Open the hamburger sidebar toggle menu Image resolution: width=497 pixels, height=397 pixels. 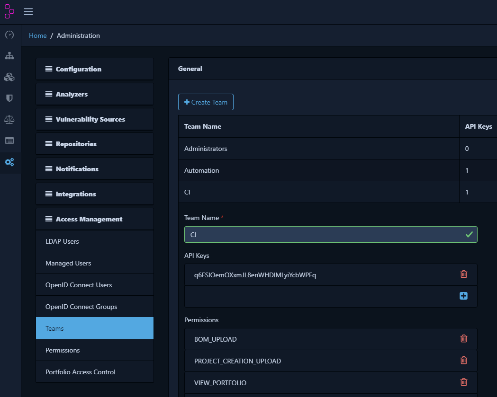coord(28,12)
